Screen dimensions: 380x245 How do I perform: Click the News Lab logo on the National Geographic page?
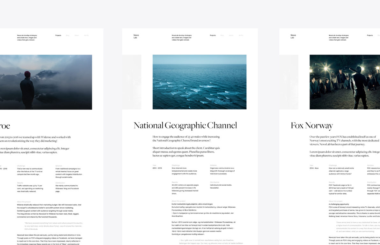point(136,36)
